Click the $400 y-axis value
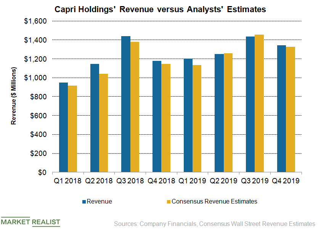 point(38,135)
